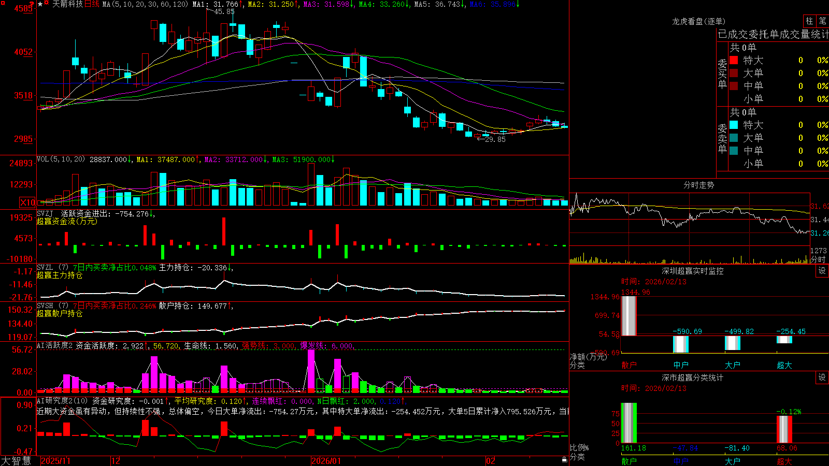Image resolution: width=829 pixels, height=466 pixels.
Task: Click the MA1: 31.766 value
Action: [x=216, y=4]
